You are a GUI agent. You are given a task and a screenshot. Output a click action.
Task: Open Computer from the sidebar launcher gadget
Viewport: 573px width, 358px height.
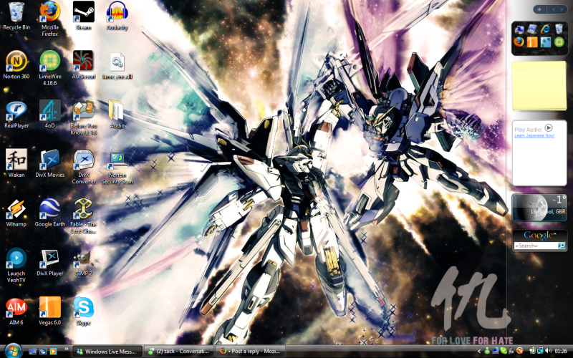click(519, 29)
